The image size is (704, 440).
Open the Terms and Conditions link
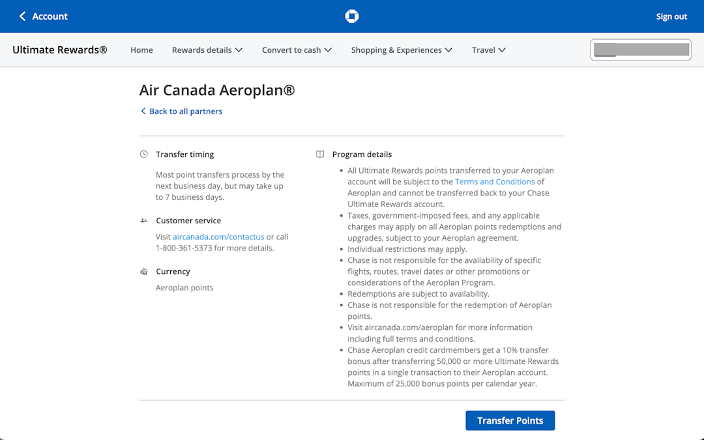[495, 182]
